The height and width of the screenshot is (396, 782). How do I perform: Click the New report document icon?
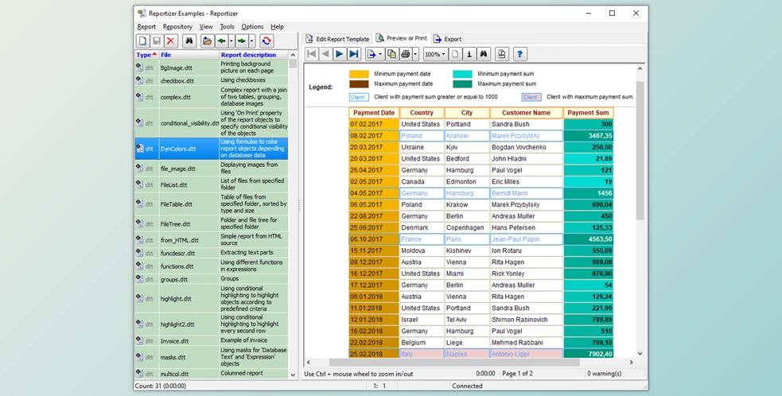pyautogui.click(x=143, y=41)
